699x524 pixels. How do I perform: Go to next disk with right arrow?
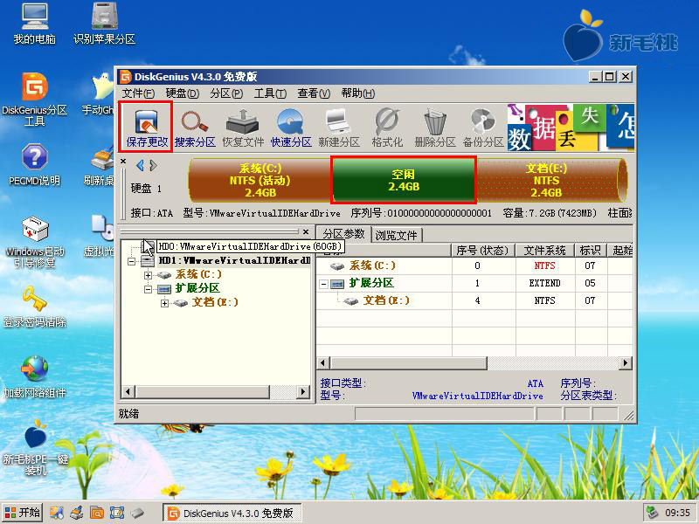point(154,166)
